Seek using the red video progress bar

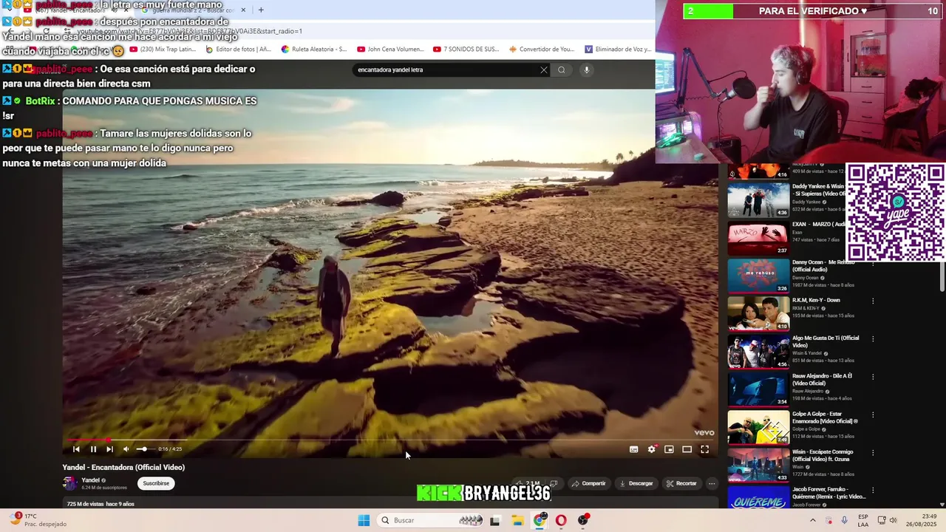(x=389, y=440)
